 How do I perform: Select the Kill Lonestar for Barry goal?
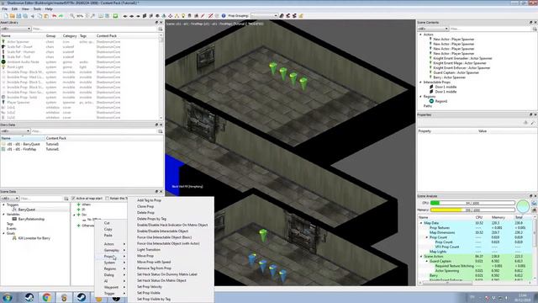coord(34,238)
